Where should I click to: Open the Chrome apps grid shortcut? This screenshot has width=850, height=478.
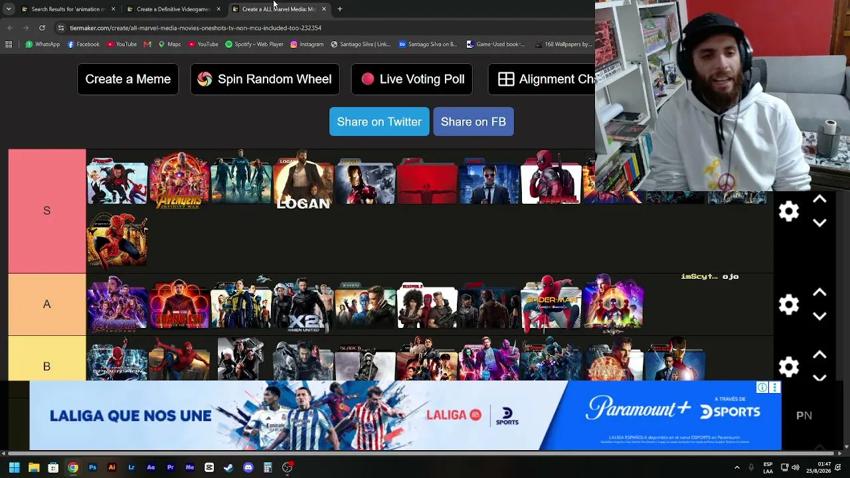tap(9, 44)
